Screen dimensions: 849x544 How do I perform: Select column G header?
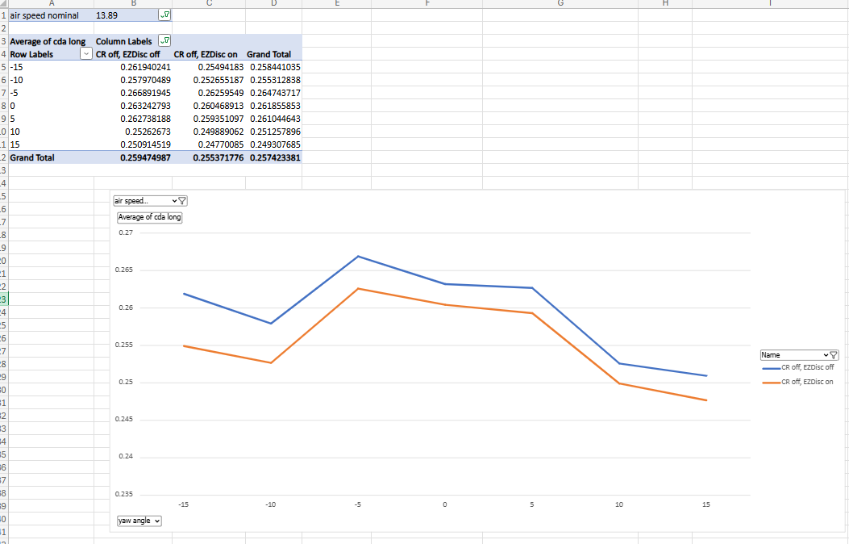pos(560,4)
